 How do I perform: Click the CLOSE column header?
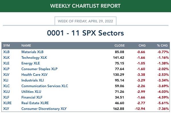coord(119,45)
